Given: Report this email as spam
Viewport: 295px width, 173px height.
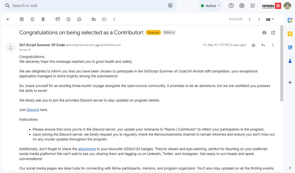Looking at the screenshot, I should coord(32,19).
